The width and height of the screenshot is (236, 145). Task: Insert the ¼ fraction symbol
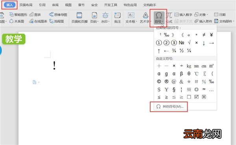(x=189, y=51)
